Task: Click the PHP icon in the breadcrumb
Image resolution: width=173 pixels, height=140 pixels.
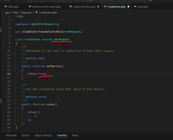Action: pos(36,12)
